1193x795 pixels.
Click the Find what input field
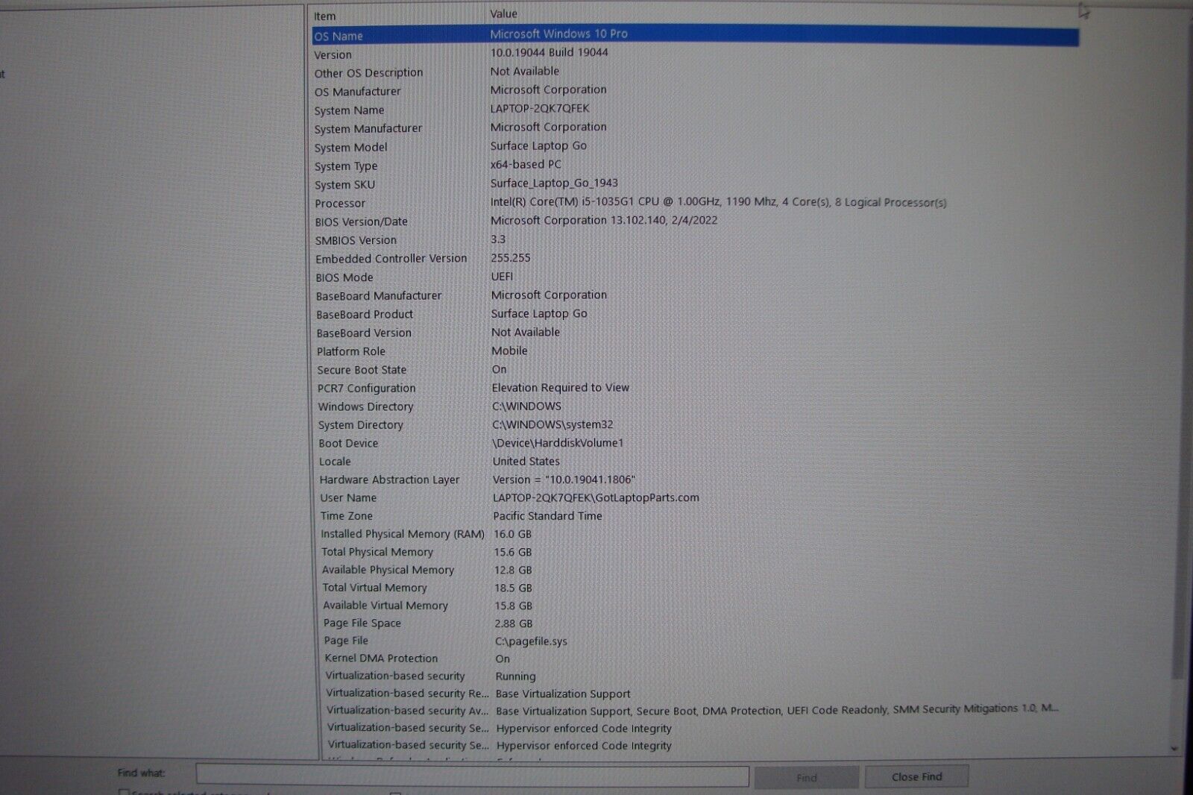pyautogui.click(x=472, y=776)
